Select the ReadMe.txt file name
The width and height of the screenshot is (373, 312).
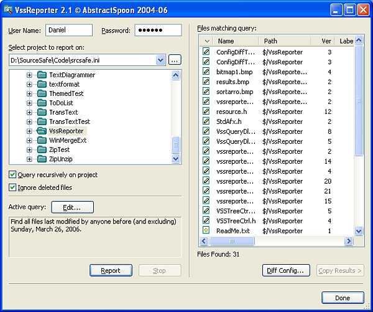click(233, 230)
